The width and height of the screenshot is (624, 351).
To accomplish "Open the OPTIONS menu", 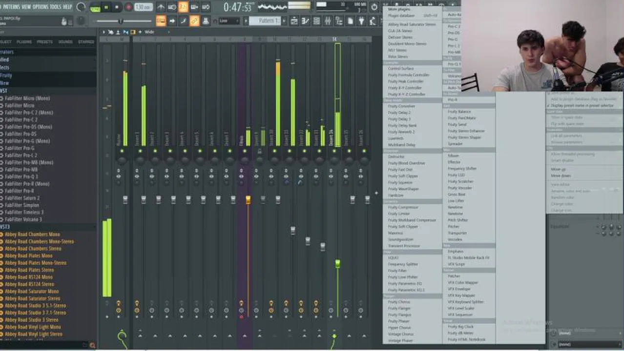I will tap(41, 7).
